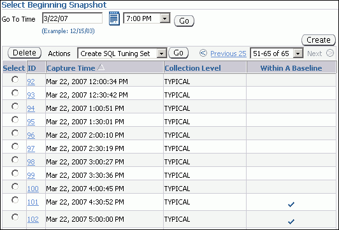Click the Select column header
The height and width of the screenshot is (230, 339).
[x=14, y=68]
